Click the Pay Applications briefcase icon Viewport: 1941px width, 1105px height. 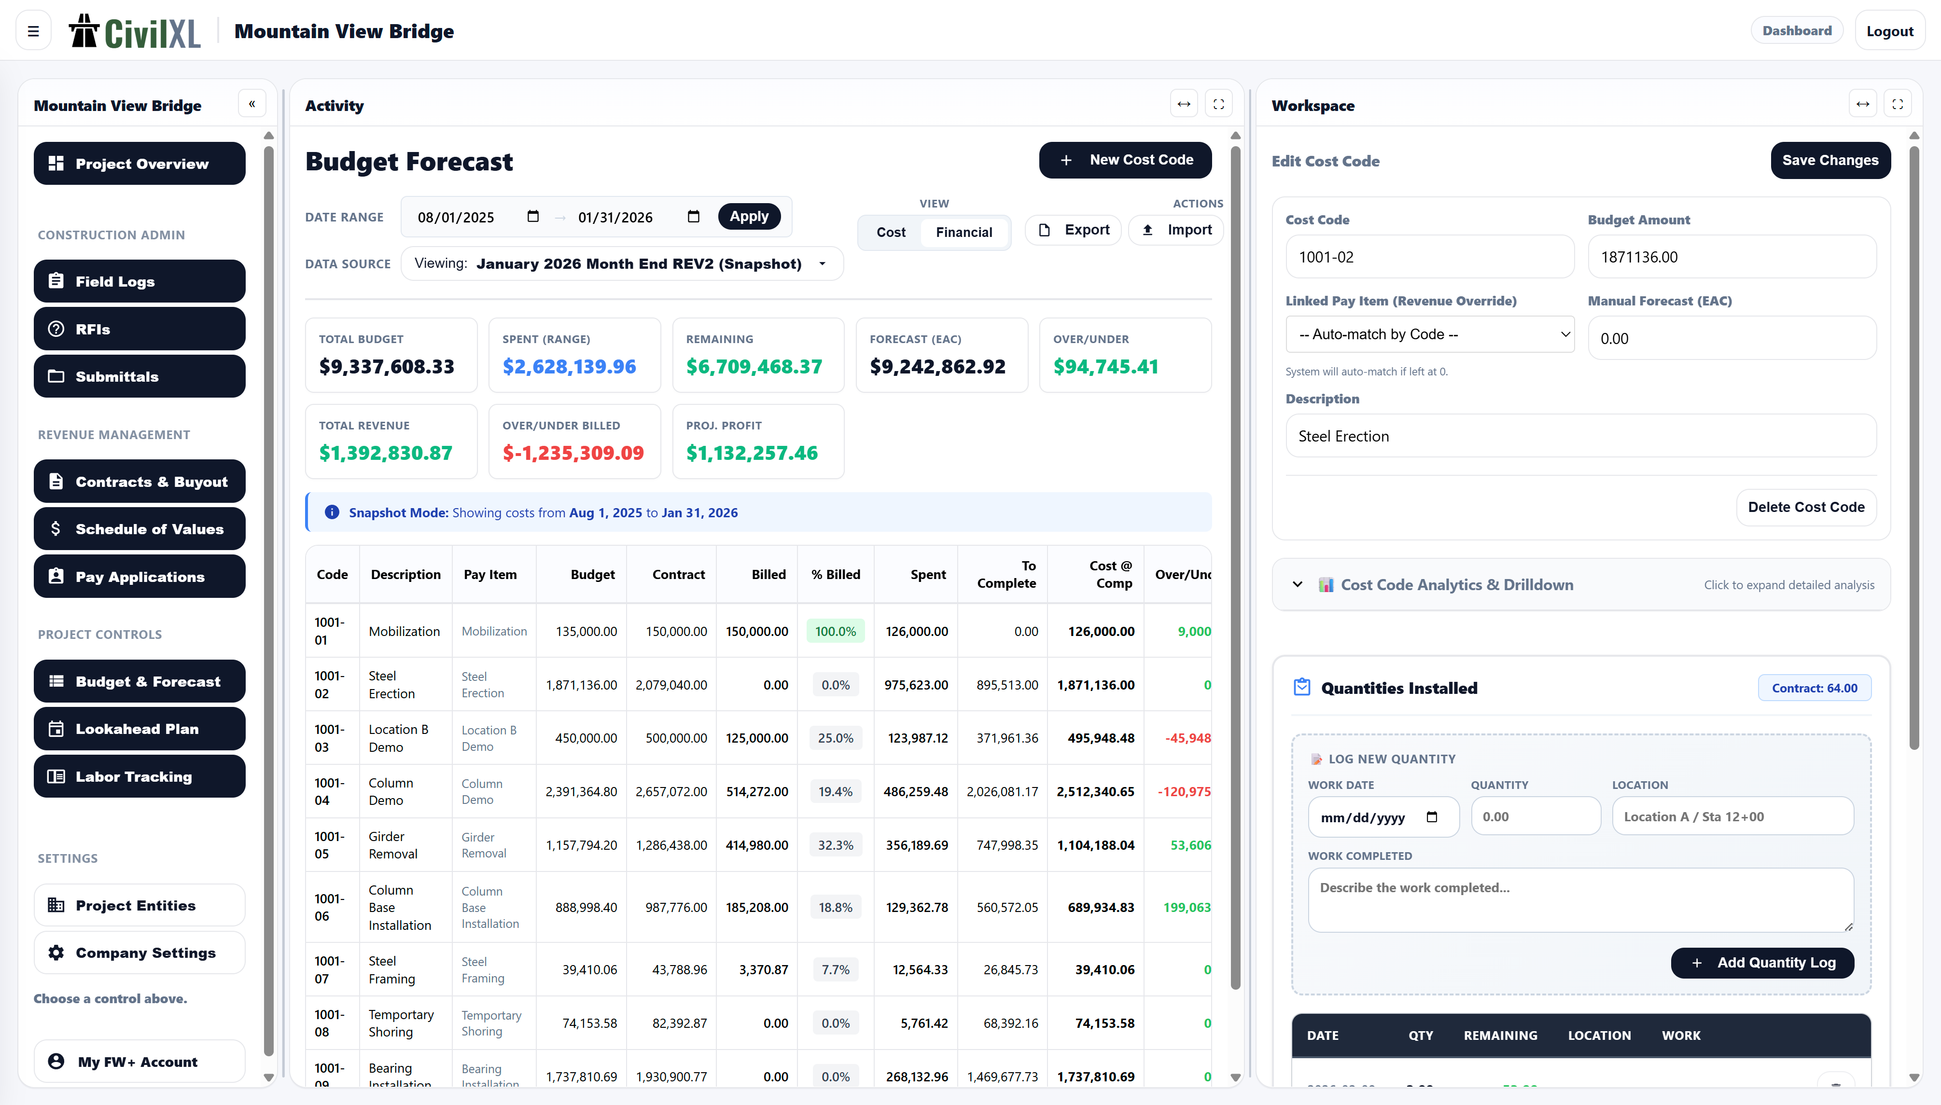(57, 576)
